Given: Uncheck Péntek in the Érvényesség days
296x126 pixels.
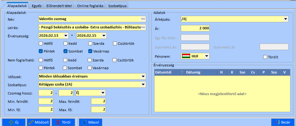Looking at the screenshot, I should [x=41, y=51].
